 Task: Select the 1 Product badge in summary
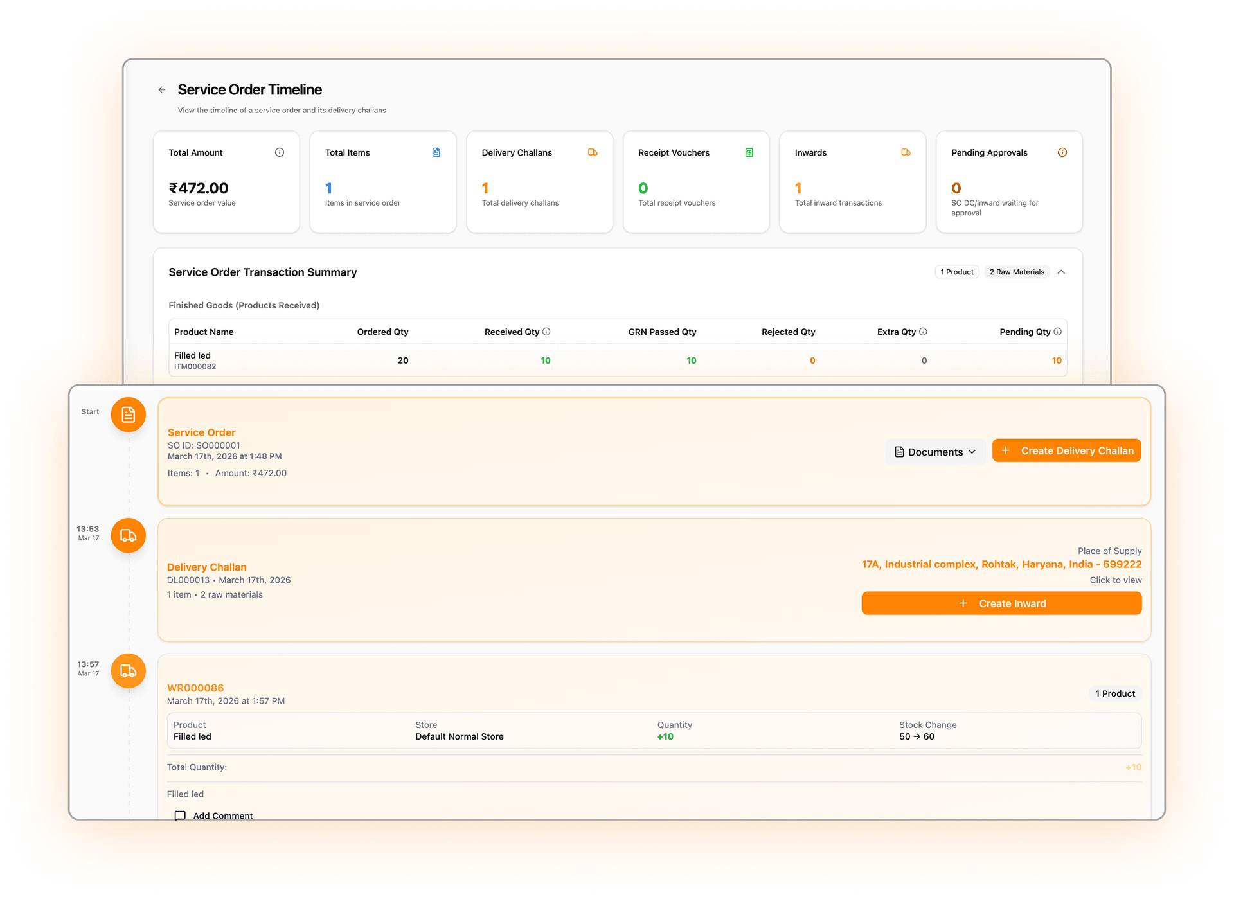tap(957, 272)
